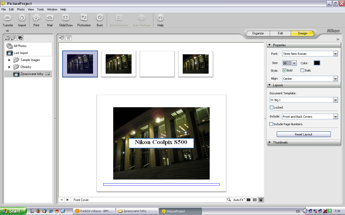Uncheck the Bold style checkbox

pos(284,70)
